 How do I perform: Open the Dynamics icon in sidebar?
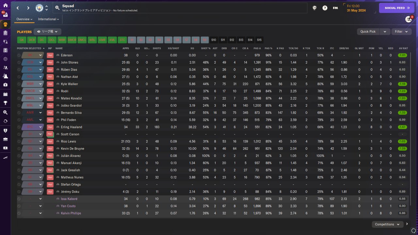point(5,42)
